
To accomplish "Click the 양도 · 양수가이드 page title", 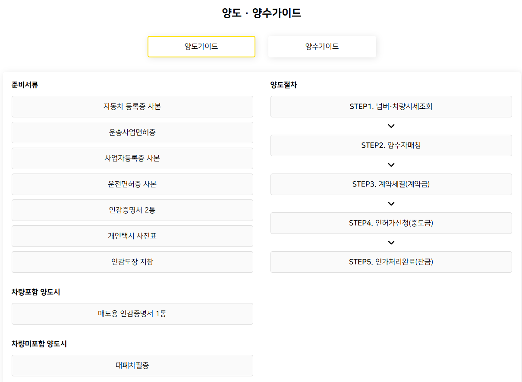I will pyautogui.click(x=261, y=13).
